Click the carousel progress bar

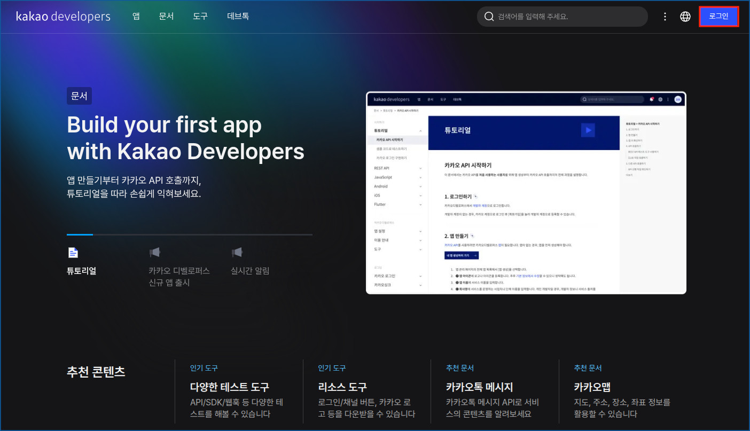(189, 234)
